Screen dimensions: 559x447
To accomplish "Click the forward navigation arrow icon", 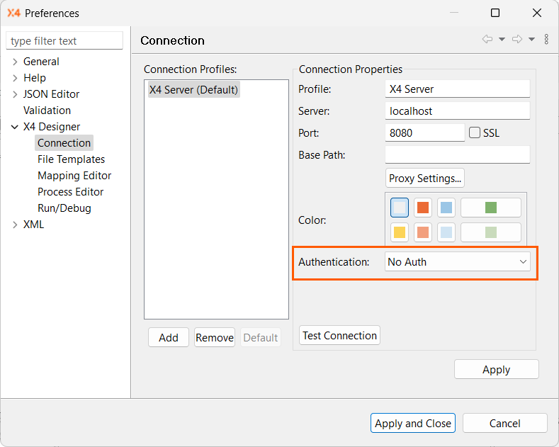I will (x=517, y=40).
